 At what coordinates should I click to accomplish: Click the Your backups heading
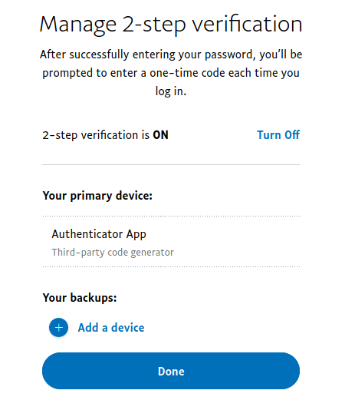(x=80, y=298)
